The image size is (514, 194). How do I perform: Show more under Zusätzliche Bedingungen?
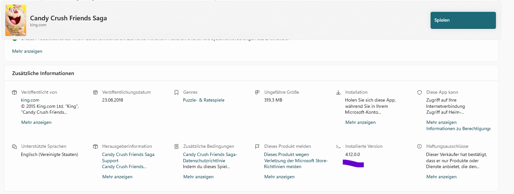(x=198, y=177)
